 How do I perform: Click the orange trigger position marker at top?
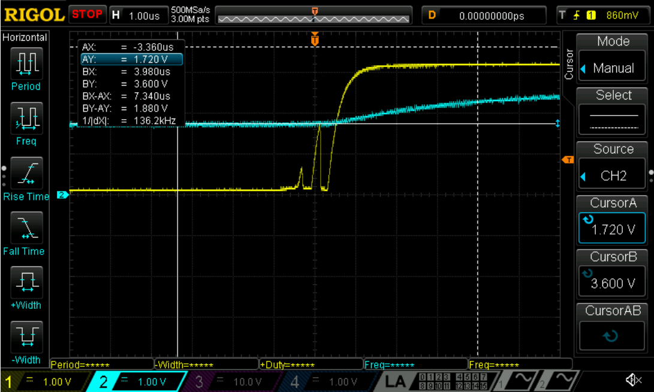tap(315, 39)
